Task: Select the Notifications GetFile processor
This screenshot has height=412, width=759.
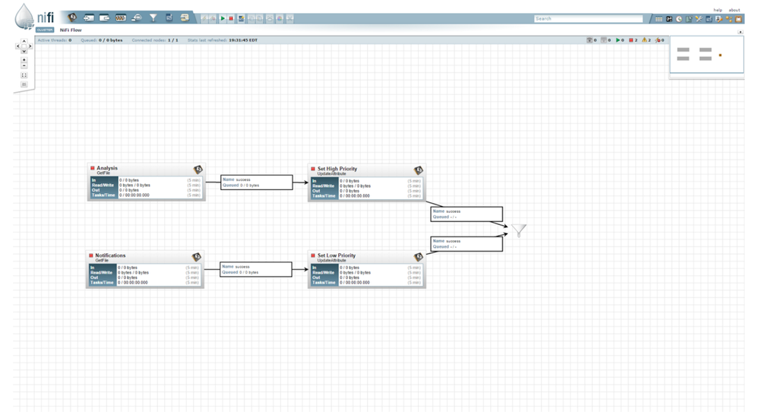Action: click(x=144, y=269)
